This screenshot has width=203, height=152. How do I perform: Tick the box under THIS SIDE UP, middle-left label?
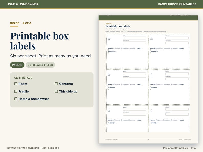[x=108, y=89]
